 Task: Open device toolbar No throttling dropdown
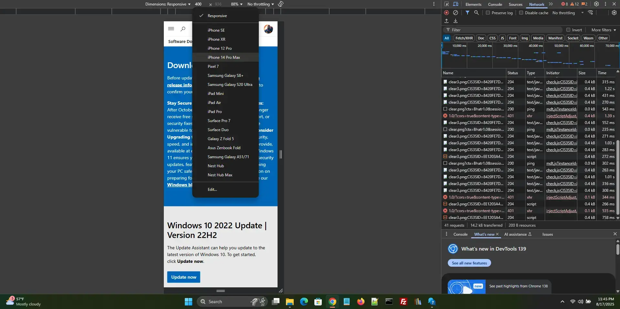tap(260, 4)
